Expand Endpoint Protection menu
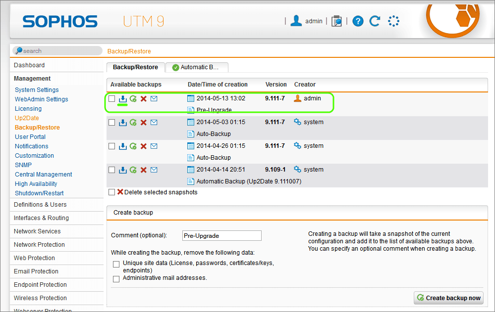This screenshot has height=312, width=495. click(x=41, y=285)
